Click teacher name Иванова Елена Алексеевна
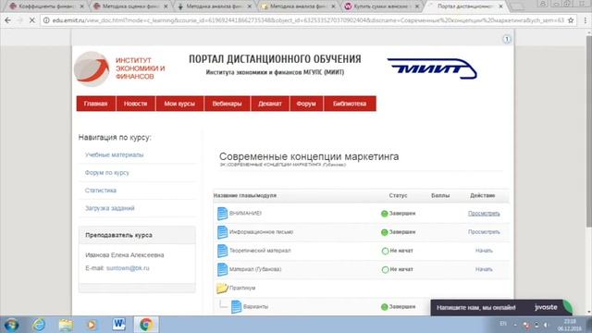The height and width of the screenshot is (333, 592). coord(125,255)
